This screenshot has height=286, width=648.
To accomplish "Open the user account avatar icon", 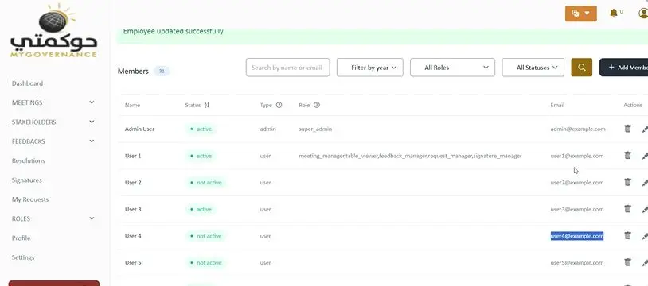I will pyautogui.click(x=643, y=14).
